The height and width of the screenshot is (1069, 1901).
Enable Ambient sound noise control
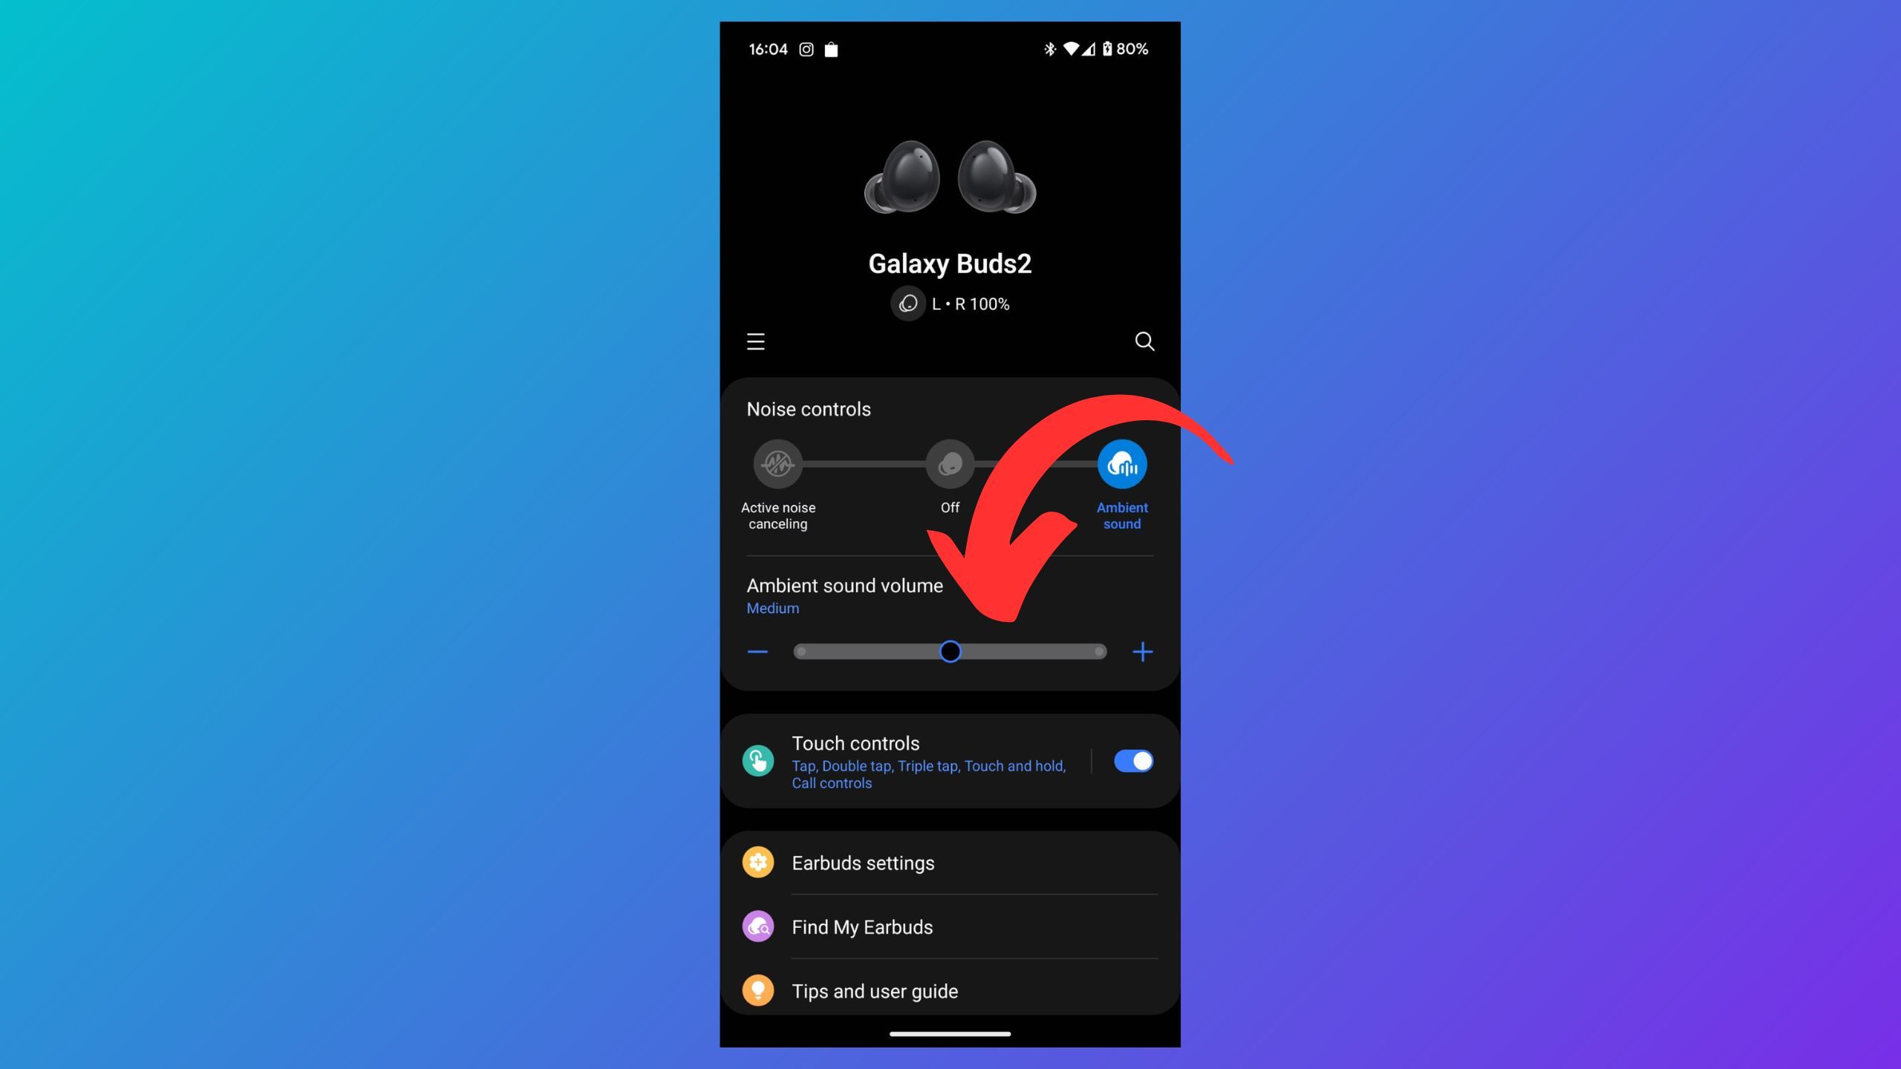1121,465
